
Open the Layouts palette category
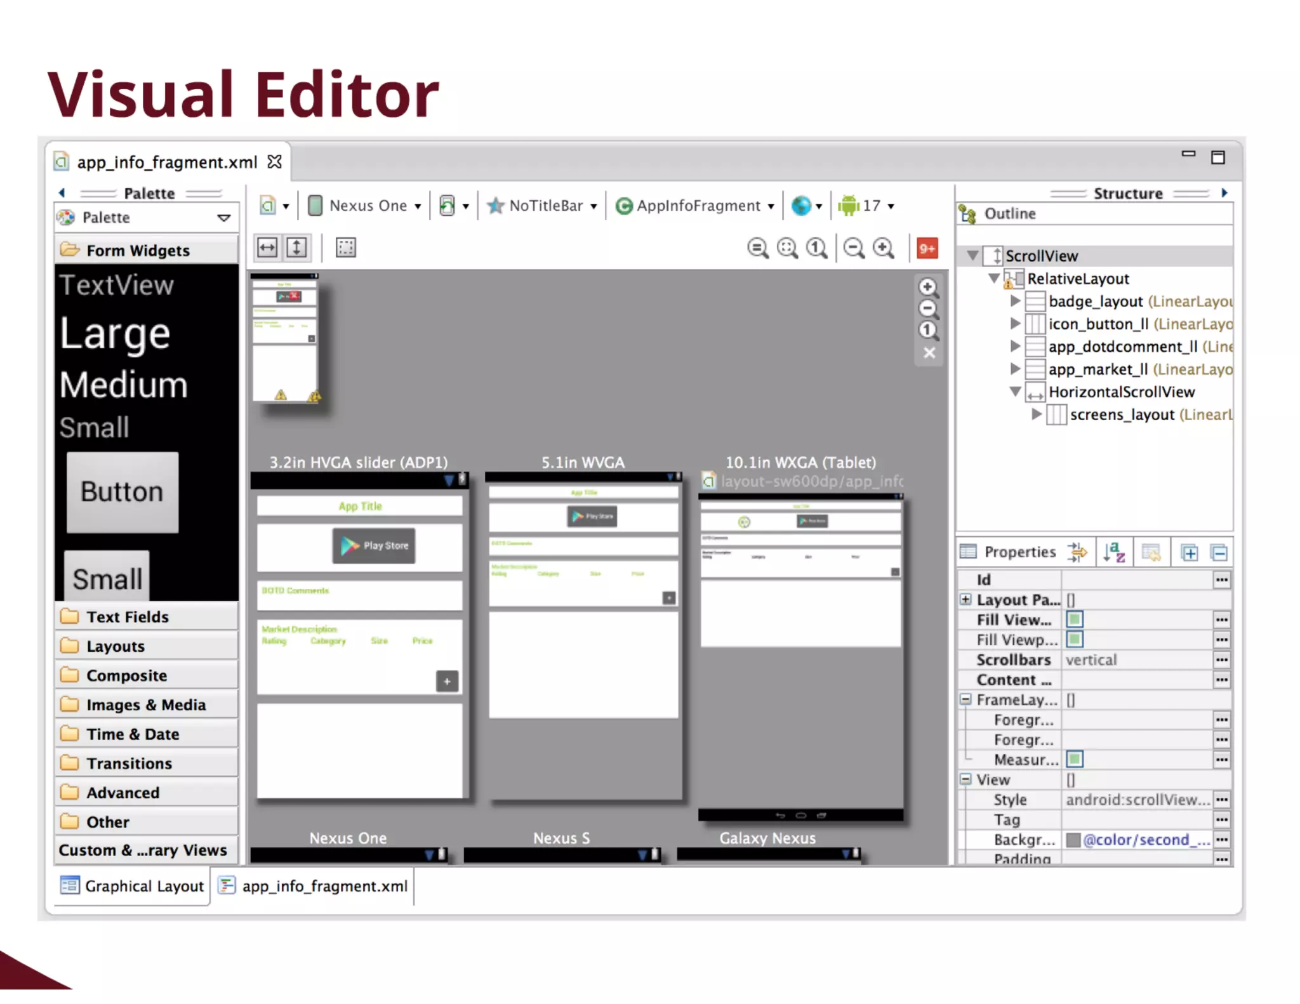pyautogui.click(x=147, y=646)
